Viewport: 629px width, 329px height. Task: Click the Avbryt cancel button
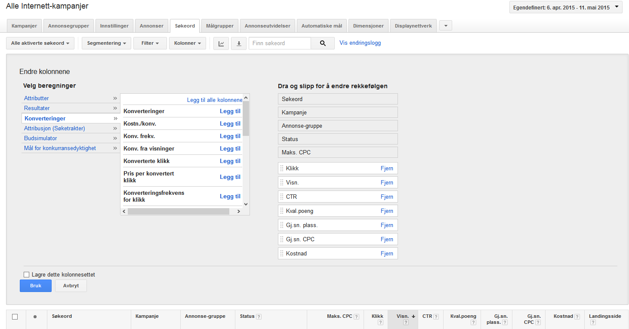pos(71,286)
